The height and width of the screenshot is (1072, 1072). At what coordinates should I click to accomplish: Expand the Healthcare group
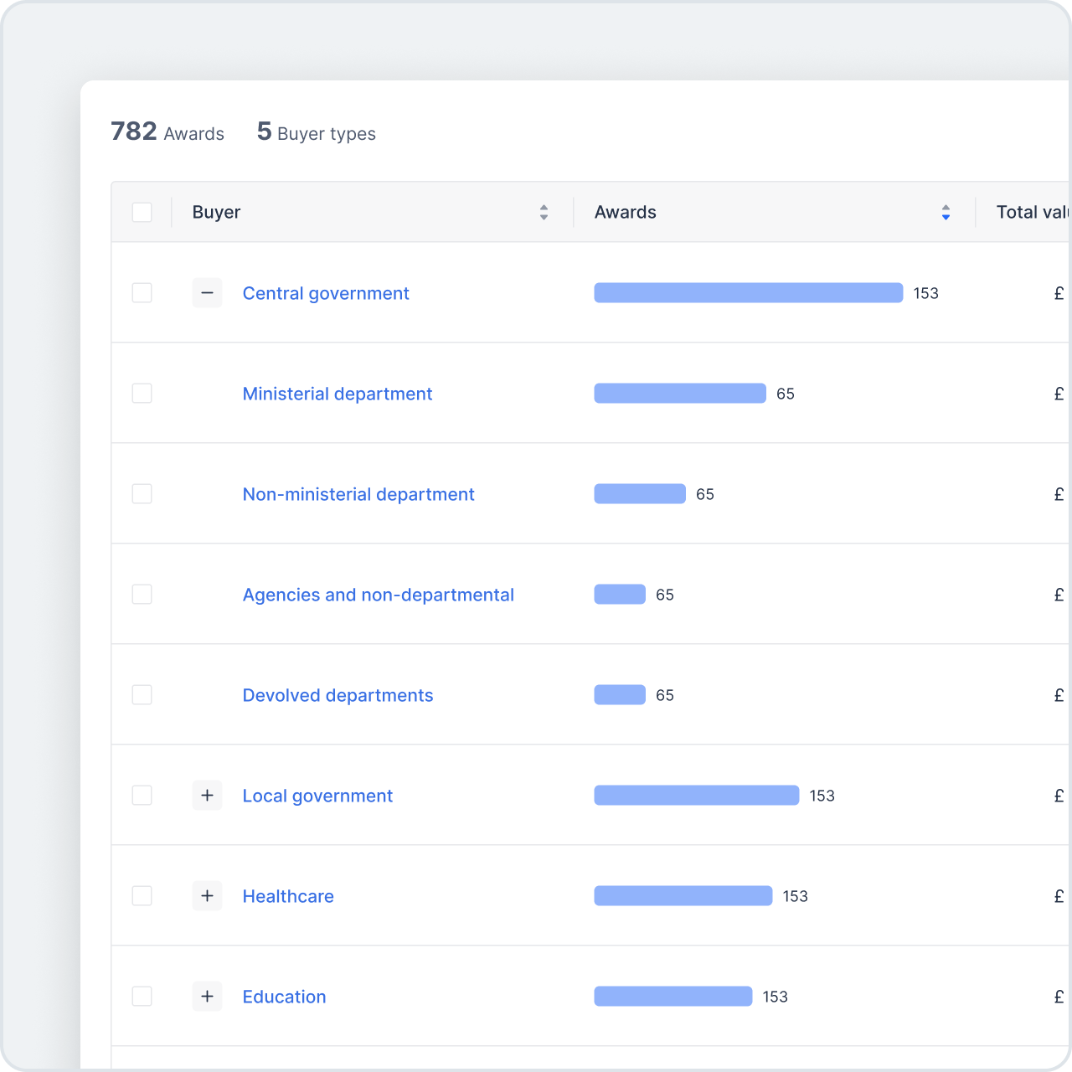pos(207,895)
